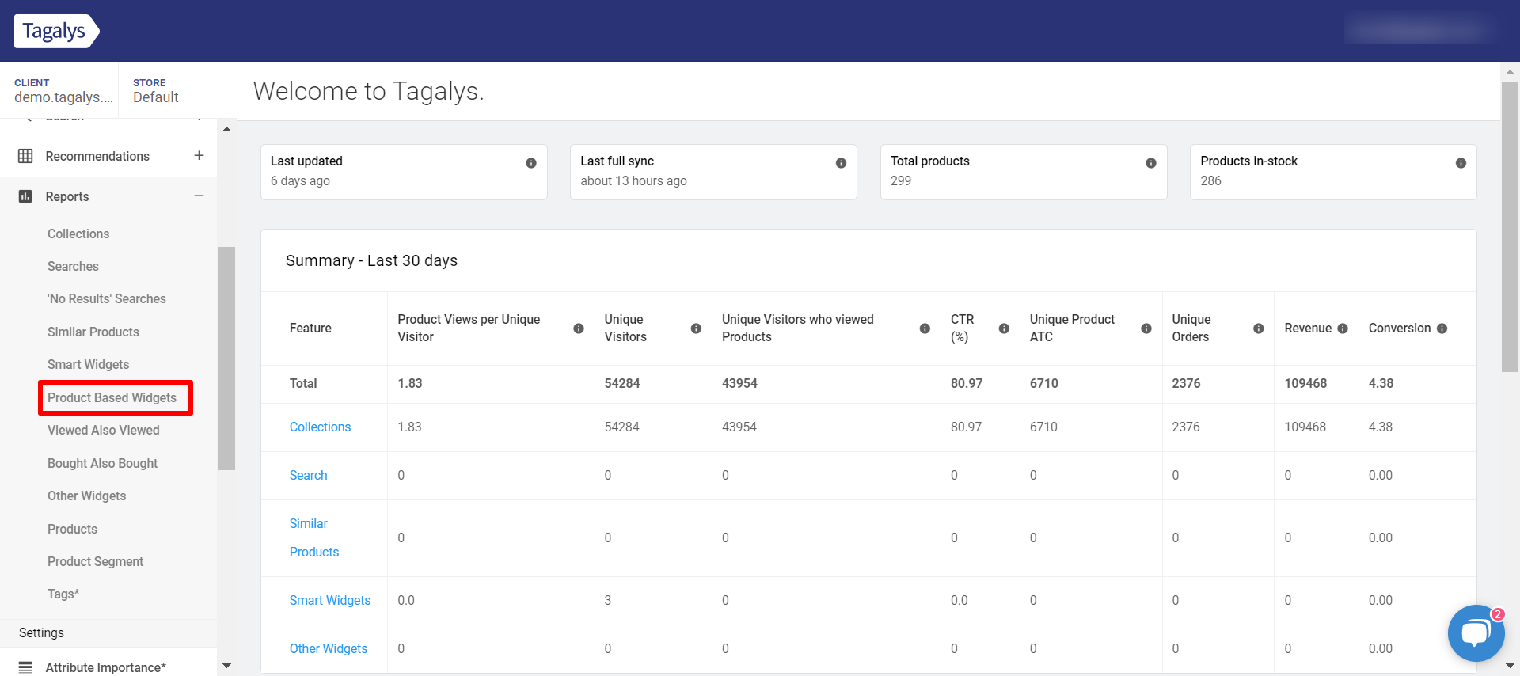Open the Collections link in summary table

pos(320,427)
